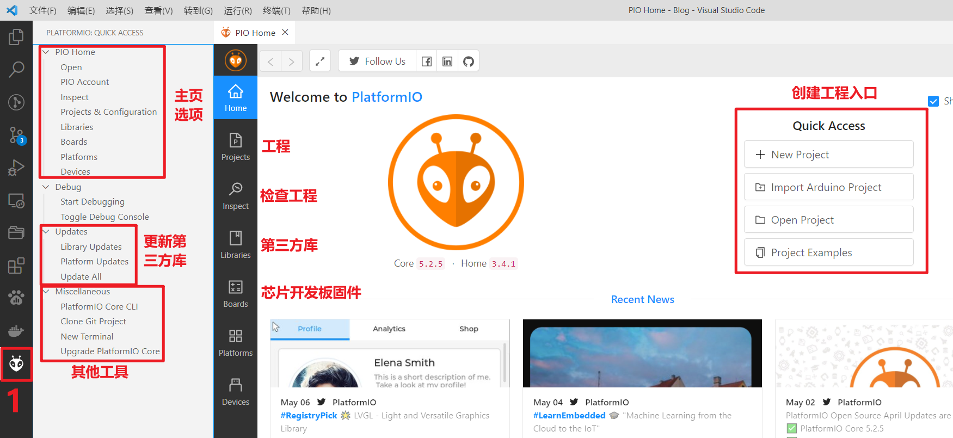Open Devices in PIO sidebar
Viewport: 953px width, 438px height.
pos(236,392)
